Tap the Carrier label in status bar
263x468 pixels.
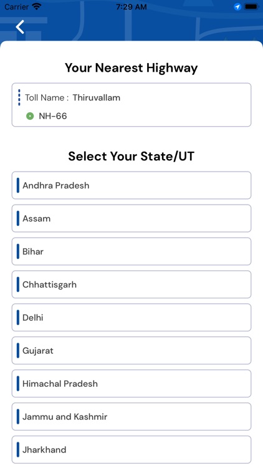click(x=16, y=7)
